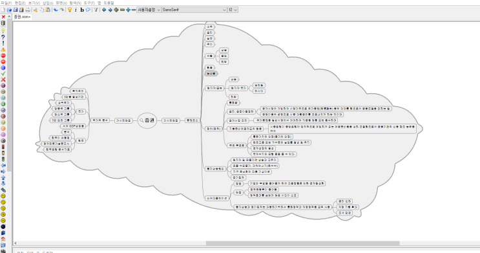Image resolution: width=480 pixels, height=253 pixels.
Task: Click the green check mark icon
Action: [3, 74]
